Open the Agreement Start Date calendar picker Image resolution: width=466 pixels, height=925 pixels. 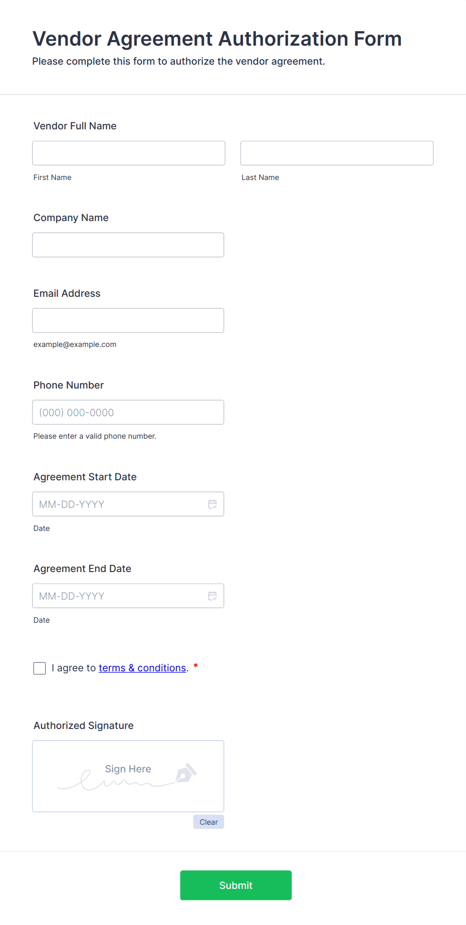[212, 504]
